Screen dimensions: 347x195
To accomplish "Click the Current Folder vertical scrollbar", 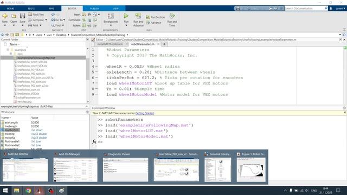I will pos(88,69).
